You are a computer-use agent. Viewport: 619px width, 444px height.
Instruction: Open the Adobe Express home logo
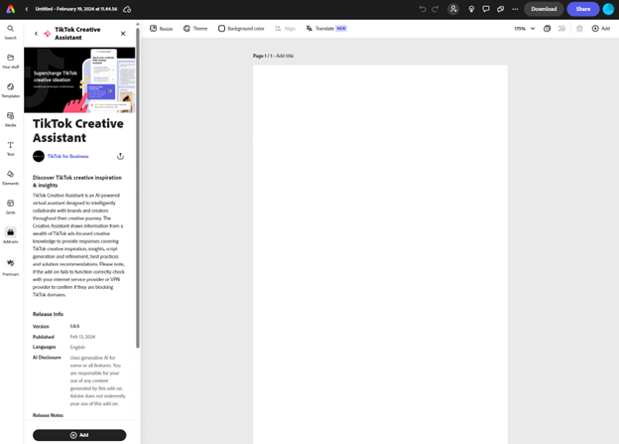(x=11, y=9)
